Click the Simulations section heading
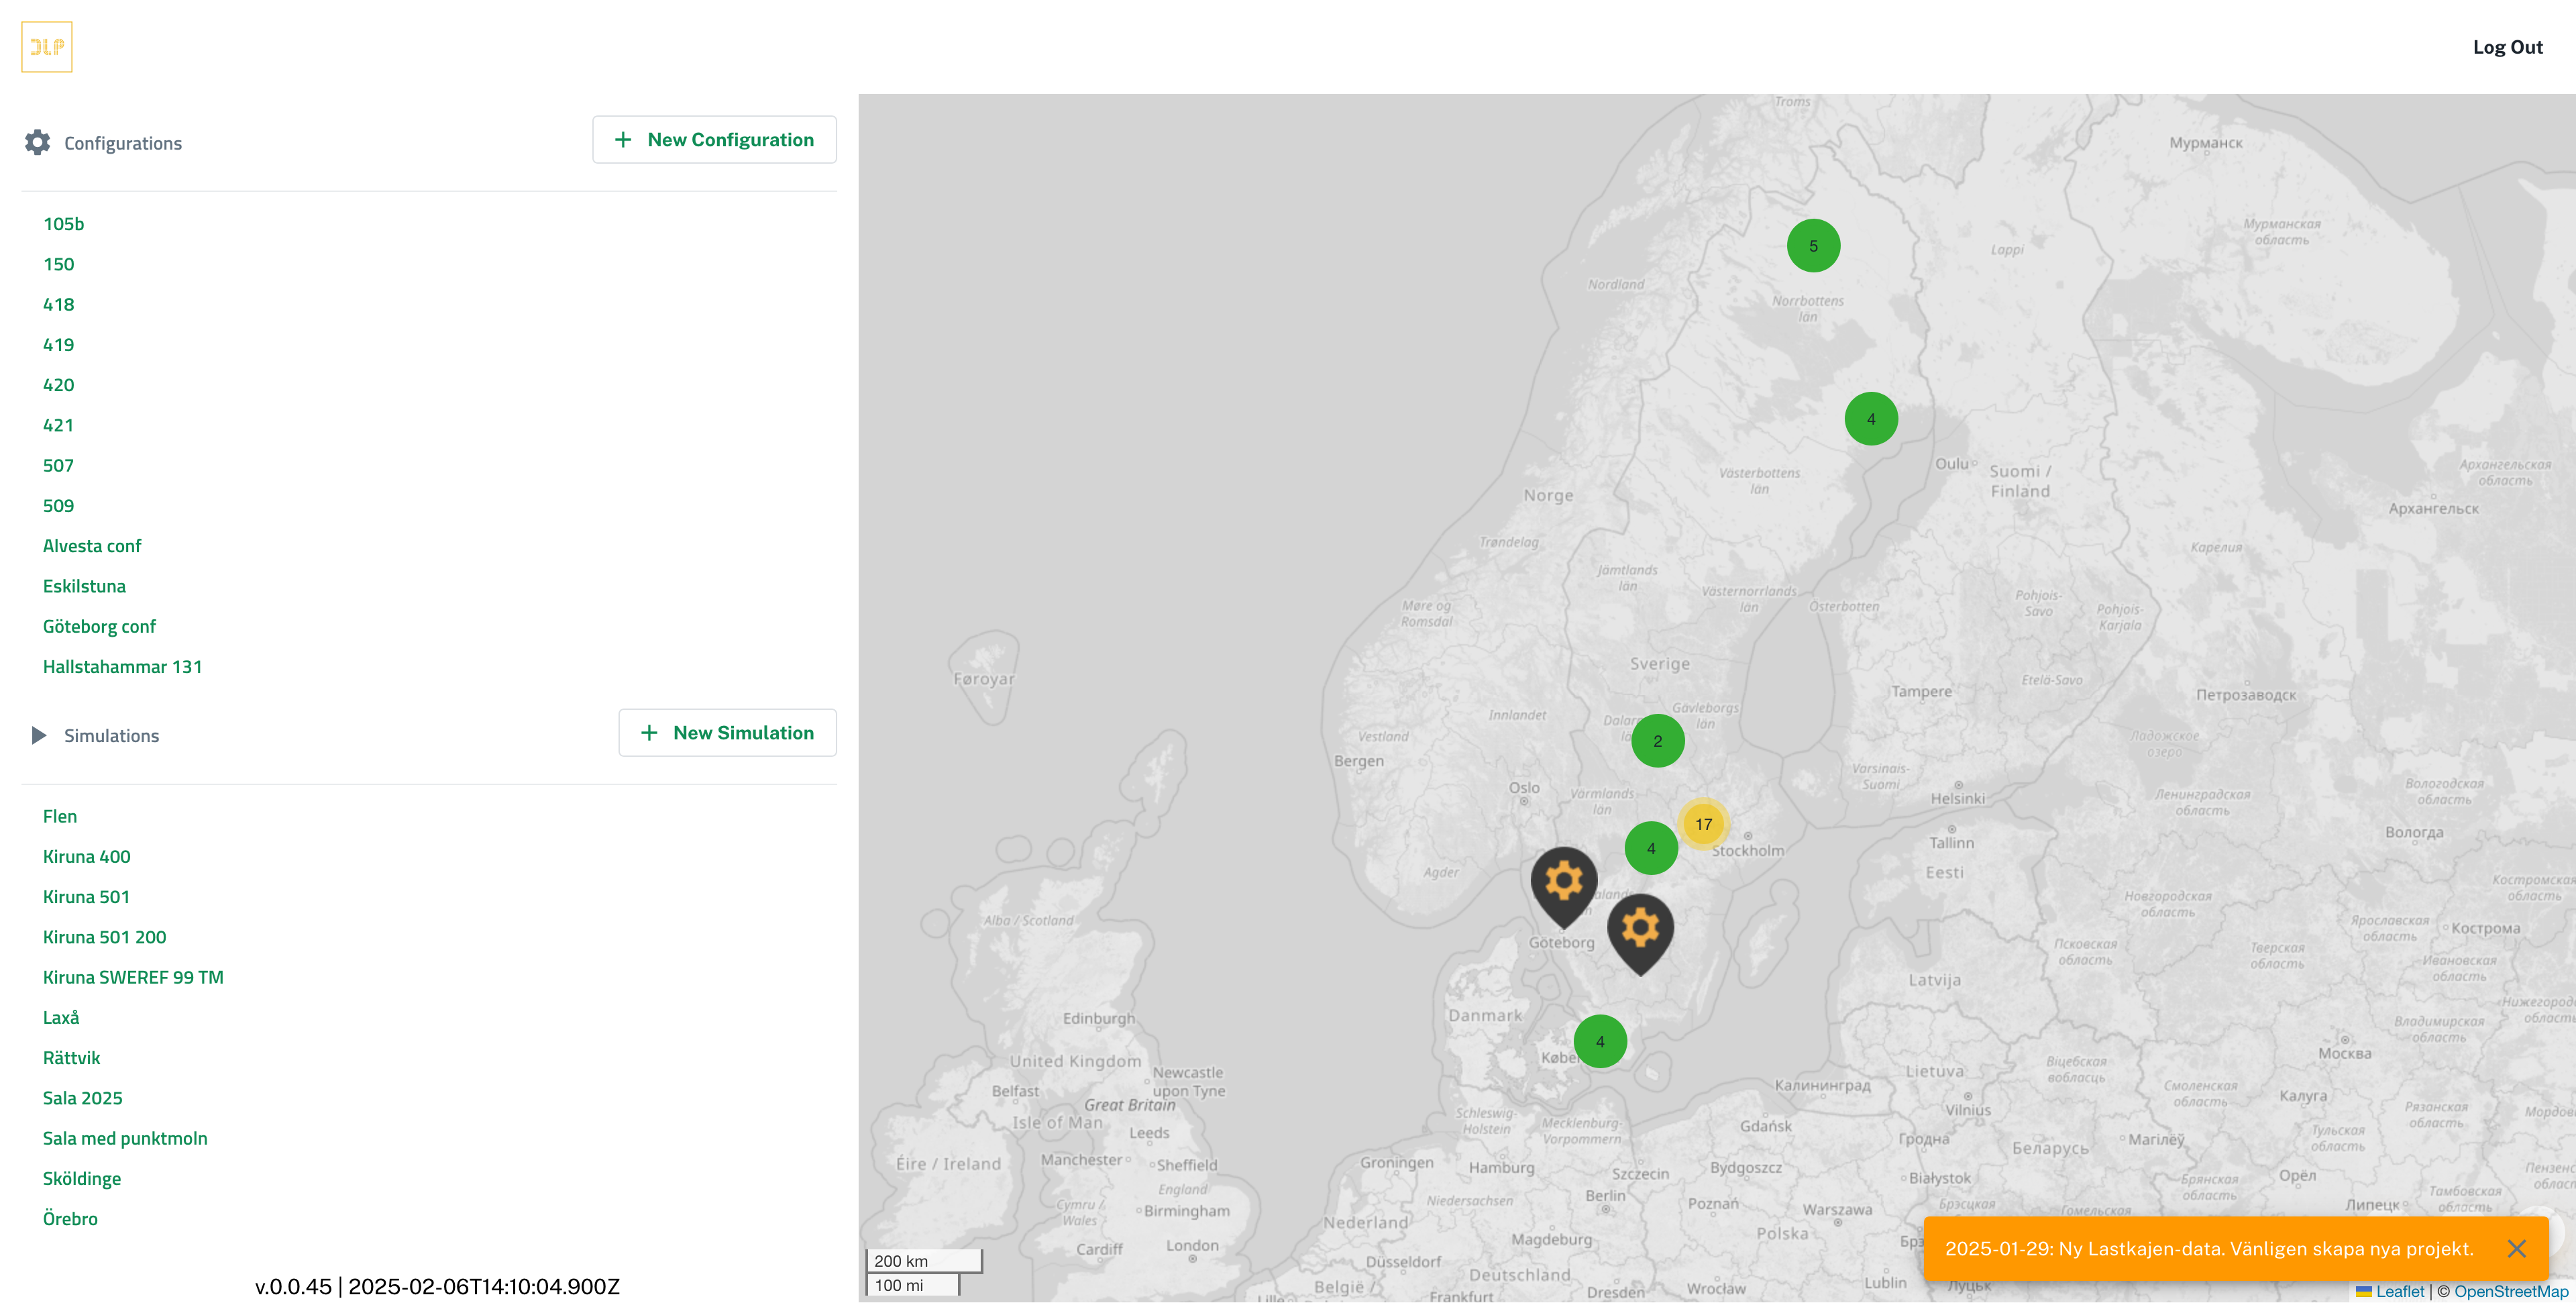This screenshot has height=1303, width=2576. pos(111,736)
